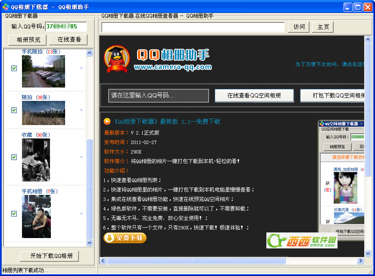Click 《QQ相册下载器》最新版 title link
Screen dimensions: 375x276
(166, 122)
